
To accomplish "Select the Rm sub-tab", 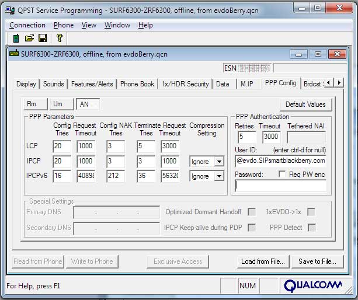I will pos(36,104).
